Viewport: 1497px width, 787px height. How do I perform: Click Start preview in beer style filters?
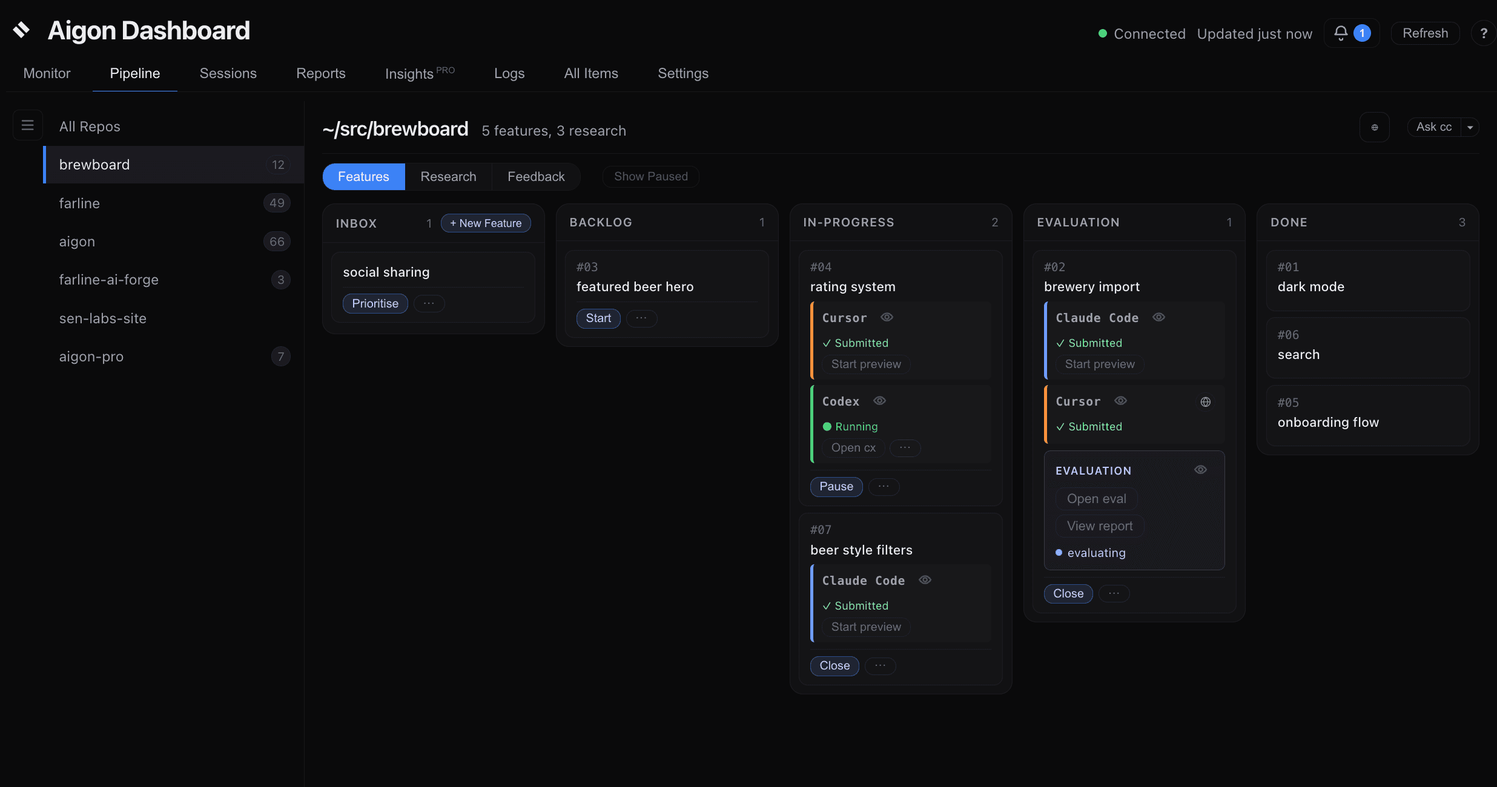point(866,627)
